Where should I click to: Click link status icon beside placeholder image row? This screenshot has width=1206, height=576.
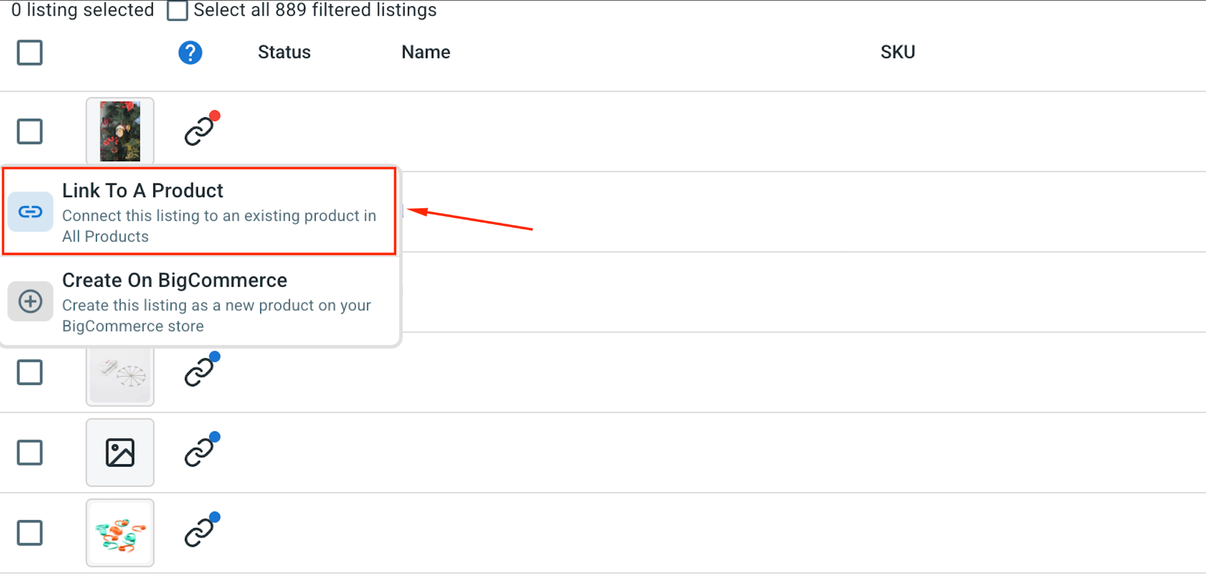click(x=200, y=450)
